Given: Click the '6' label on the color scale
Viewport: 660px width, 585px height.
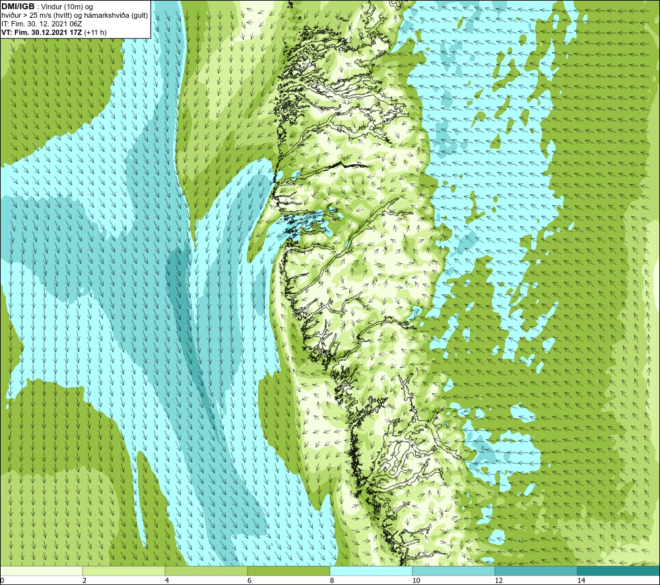Looking at the screenshot, I should (x=249, y=580).
